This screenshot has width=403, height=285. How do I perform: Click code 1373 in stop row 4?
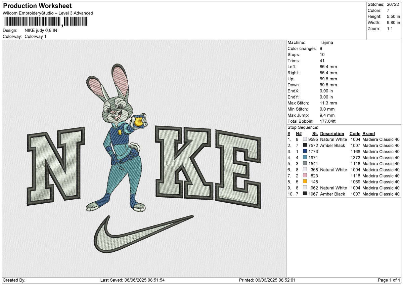[x=355, y=158]
